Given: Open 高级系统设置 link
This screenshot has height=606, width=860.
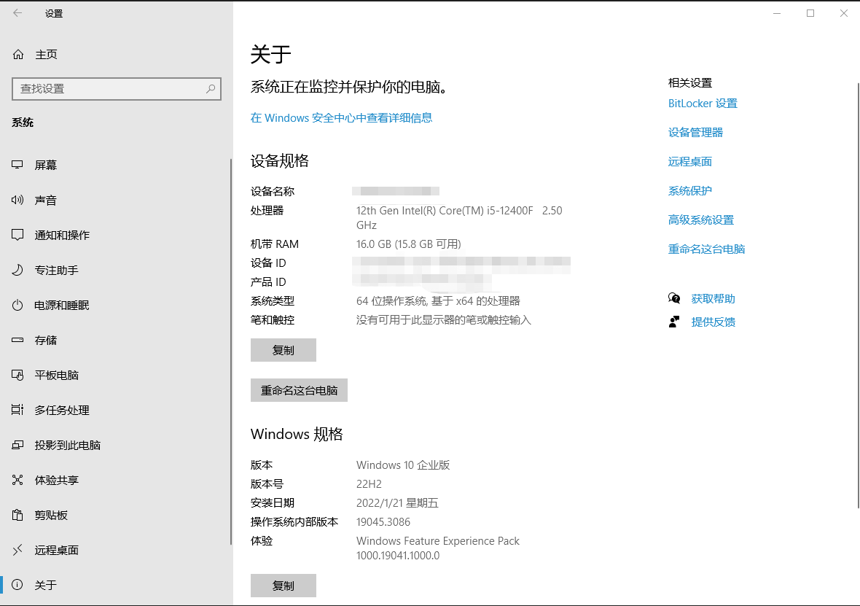Looking at the screenshot, I should tap(701, 220).
